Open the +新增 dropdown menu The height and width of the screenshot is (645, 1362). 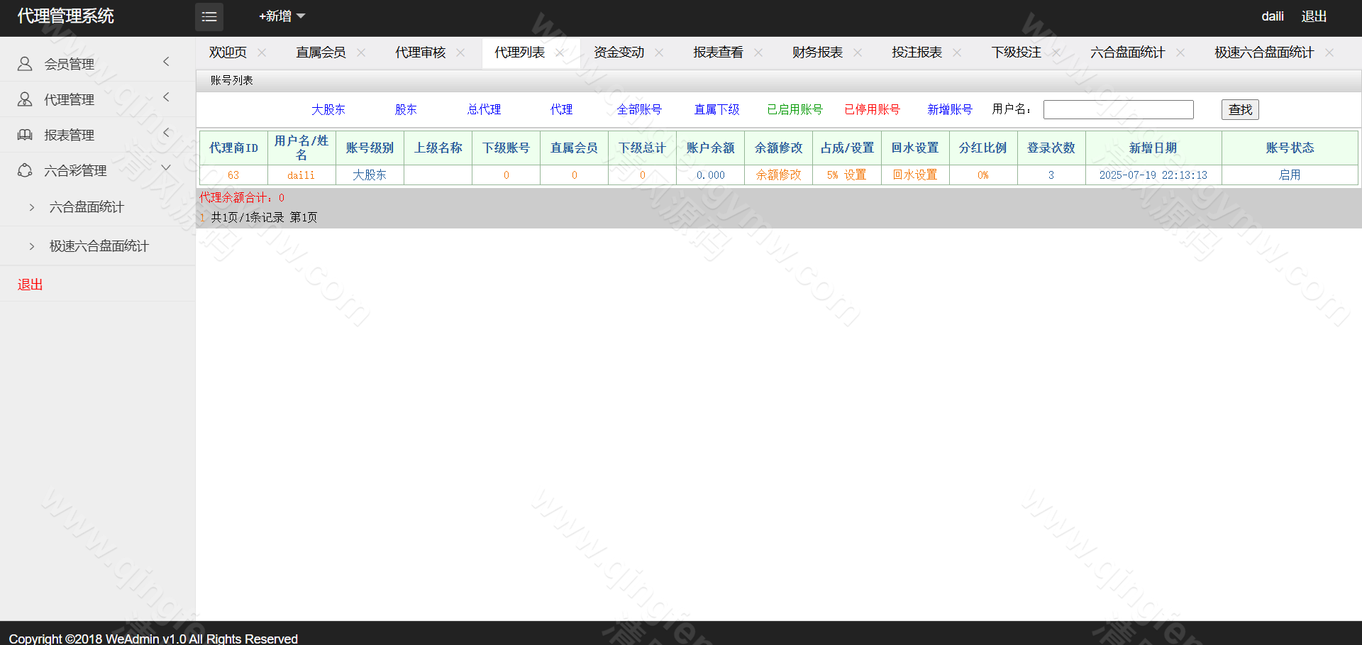(282, 16)
